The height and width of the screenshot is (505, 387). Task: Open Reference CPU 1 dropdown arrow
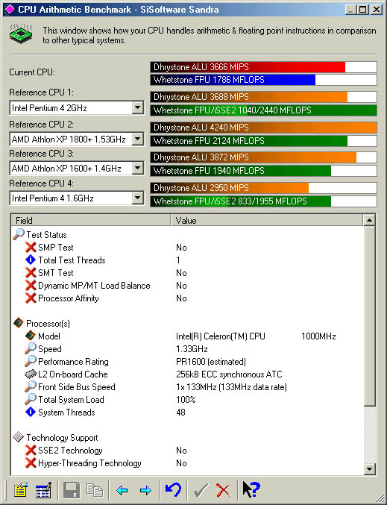[138, 107]
